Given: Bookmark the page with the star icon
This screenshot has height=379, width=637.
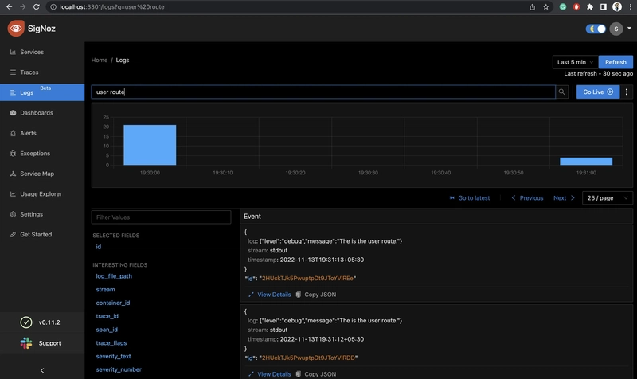Looking at the screenshot, I should click(x=545, y=7).
